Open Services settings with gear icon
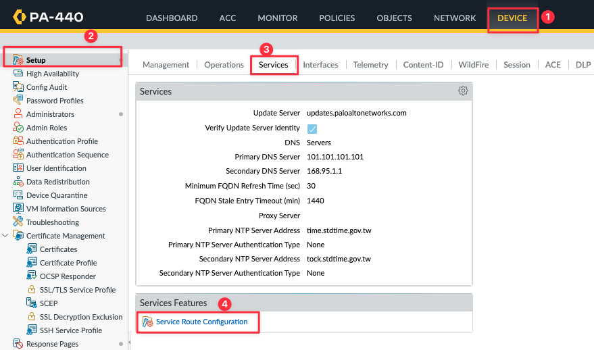Image resolution: width=594 pixels, height=350 pixels. pos(463,91)
